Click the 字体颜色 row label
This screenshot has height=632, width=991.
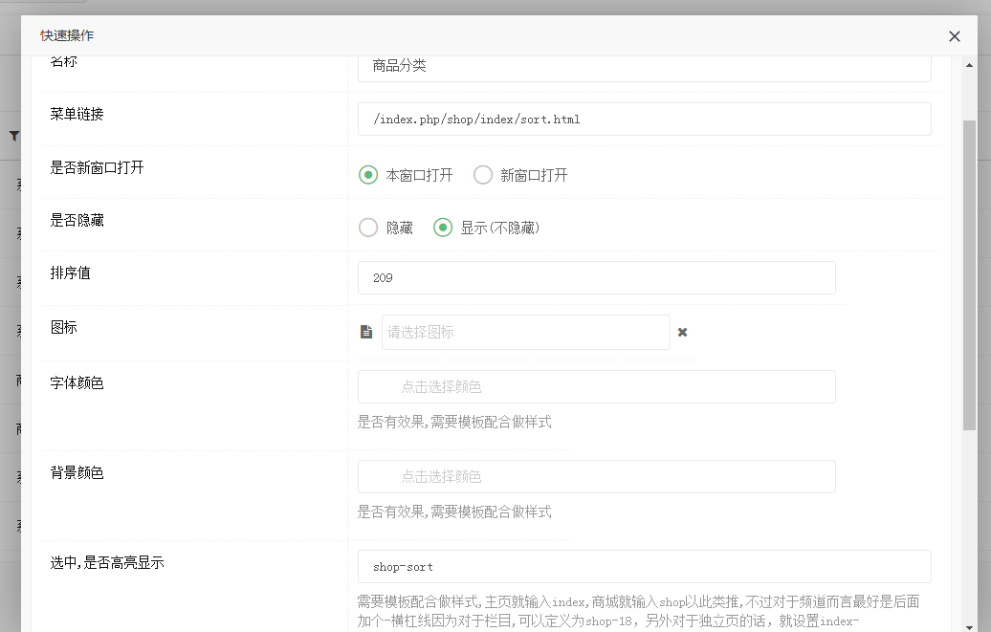point(77,383)
